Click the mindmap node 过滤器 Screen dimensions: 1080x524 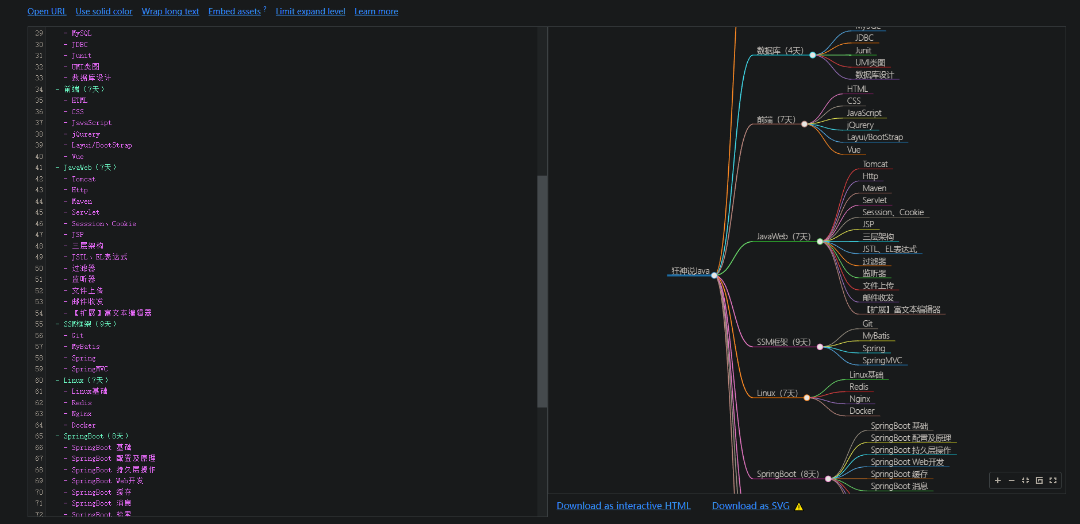tap(874, 261)
